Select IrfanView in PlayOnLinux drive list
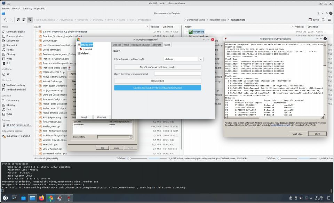The width and height of the screenshot is (334, 203). pos(87,45)
